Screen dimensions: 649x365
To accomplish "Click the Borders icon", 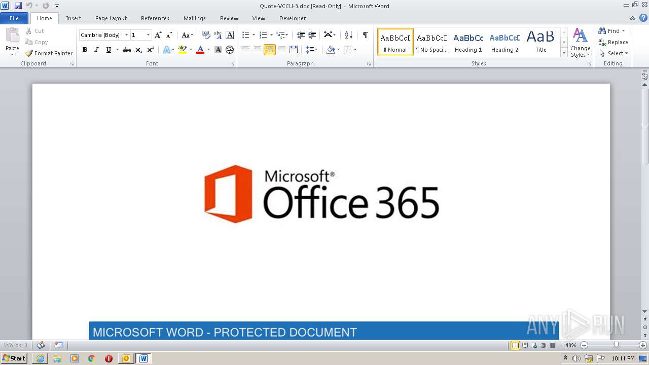I will pyautogui.click(x=347, y=50).
